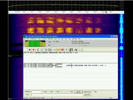This screenshot has width=133, height=100.
Task: Click the LINKED log entry line
Action: point(48,64)
